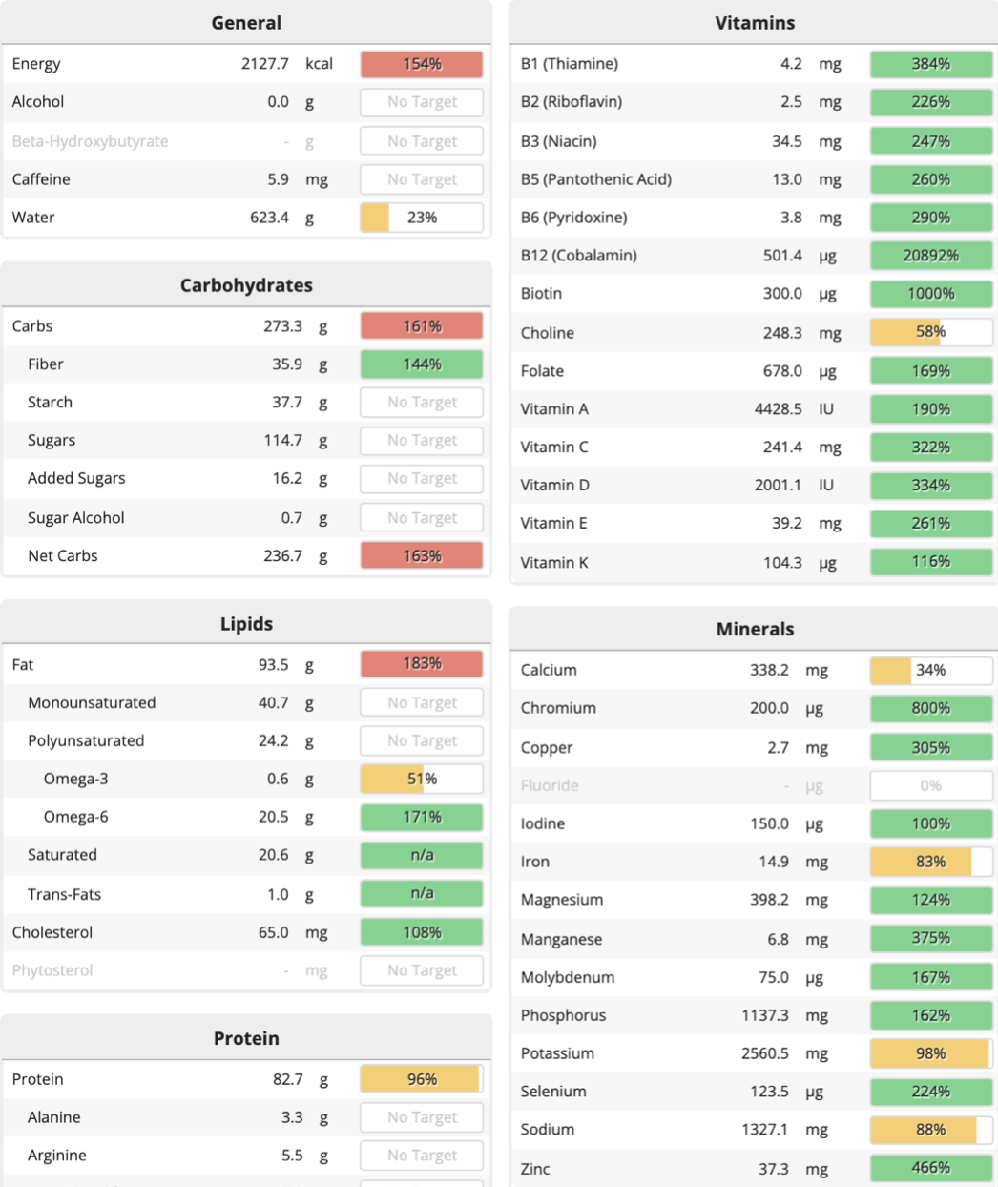Click the Lipids section header
Image resolution: width=998 pixels, height=1187 pixels.
[x=246, y=624]
